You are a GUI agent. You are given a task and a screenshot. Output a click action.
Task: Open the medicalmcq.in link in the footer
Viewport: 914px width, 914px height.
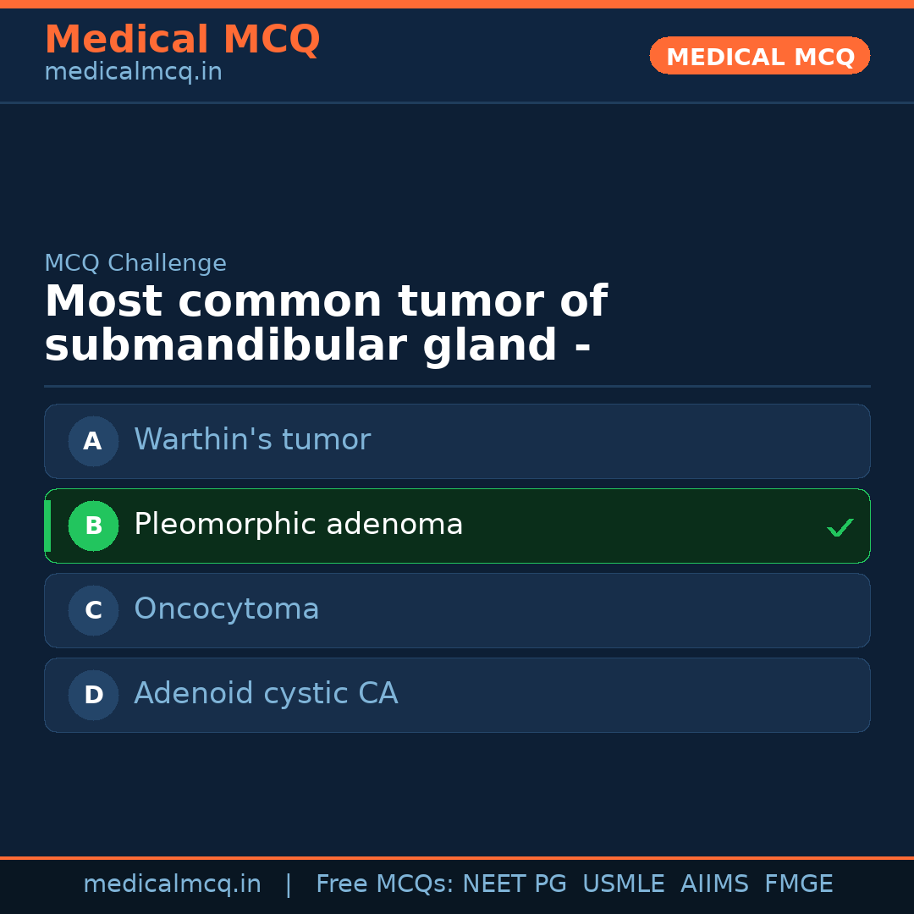172,884
